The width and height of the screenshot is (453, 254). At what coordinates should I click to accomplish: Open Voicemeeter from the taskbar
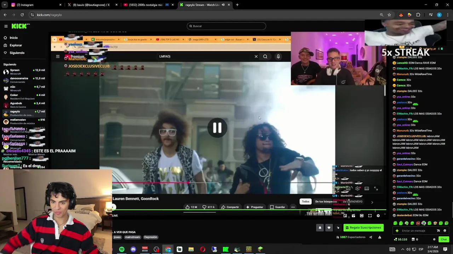click(145, 249)
